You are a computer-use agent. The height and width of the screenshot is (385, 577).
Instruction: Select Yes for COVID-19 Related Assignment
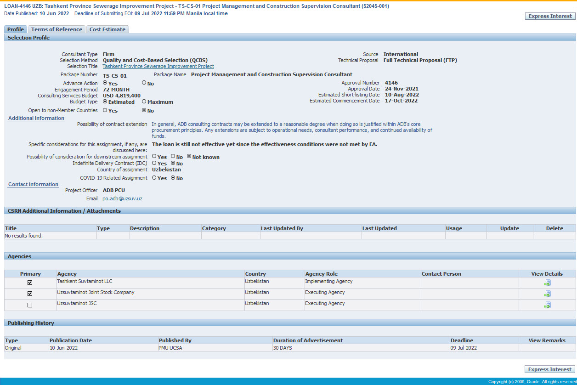[x=154, y=178]
